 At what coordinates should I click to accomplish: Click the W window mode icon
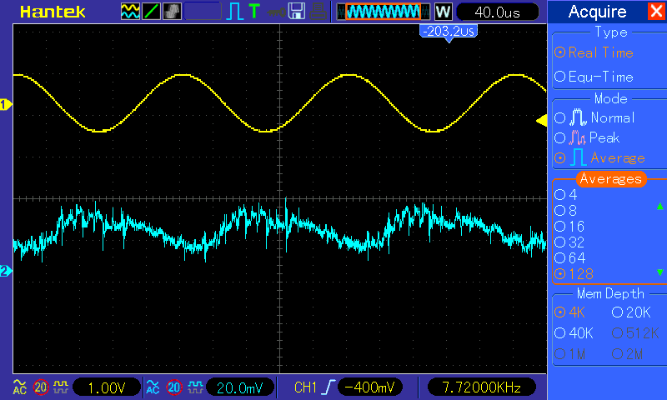444,12
